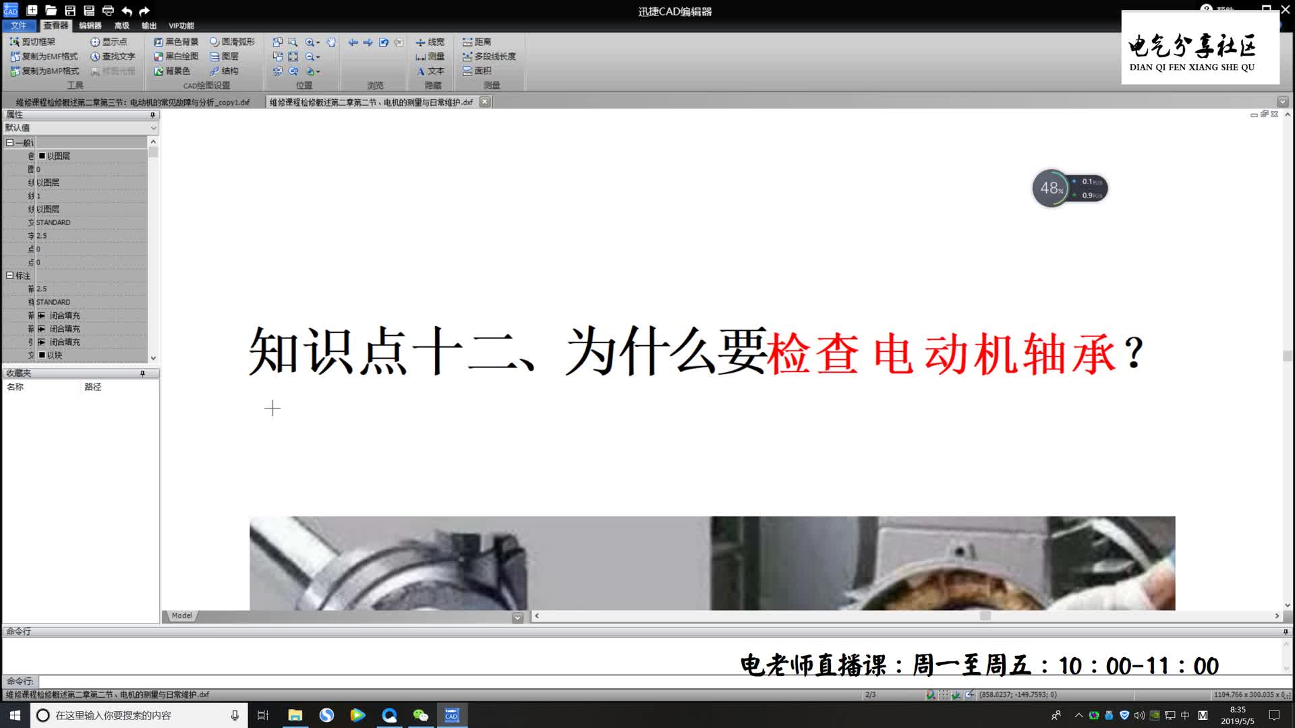Image resolution: width=1295 pixels, height=728 pixels.
Task: Click 多段线长度 polyline length tool
Action: pyautogui.click(x=489, y=57)
